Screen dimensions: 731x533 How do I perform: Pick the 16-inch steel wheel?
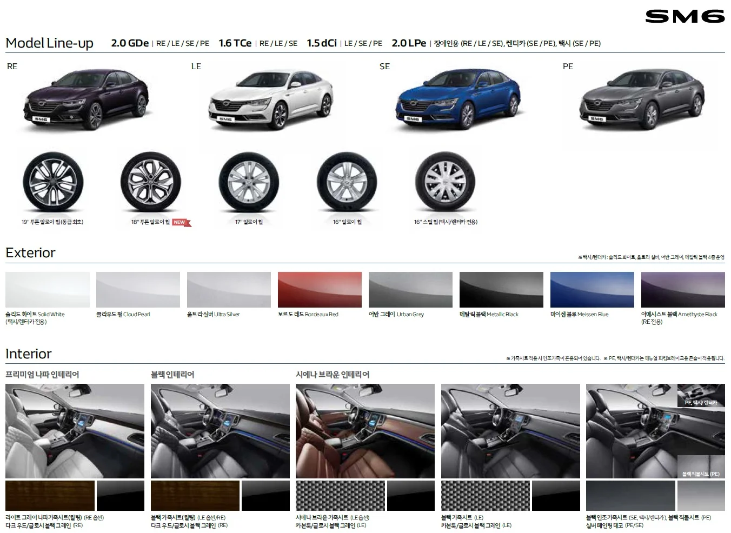pyautogui.click(x=445, y=181)
